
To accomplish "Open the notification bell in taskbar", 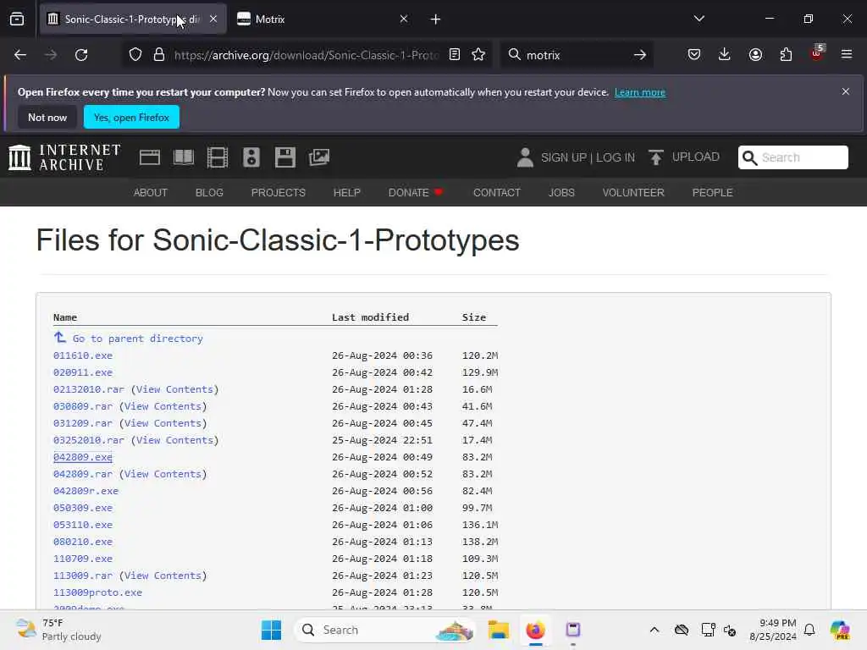I will tap(809, 630).
